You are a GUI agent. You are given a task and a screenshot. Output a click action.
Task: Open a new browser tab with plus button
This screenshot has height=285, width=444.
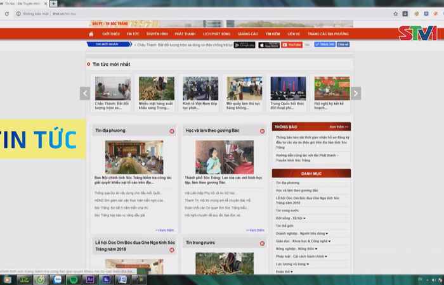coord(53,3)
